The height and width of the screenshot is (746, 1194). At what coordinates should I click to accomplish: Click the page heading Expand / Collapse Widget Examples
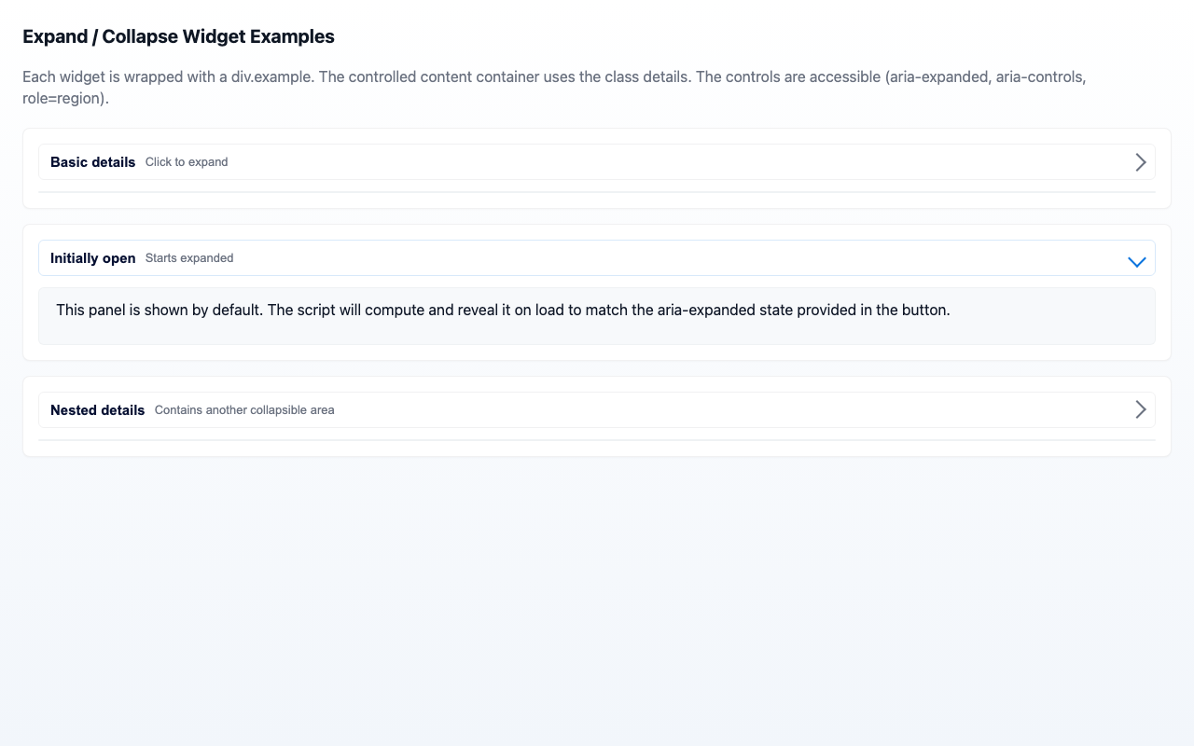178,36
